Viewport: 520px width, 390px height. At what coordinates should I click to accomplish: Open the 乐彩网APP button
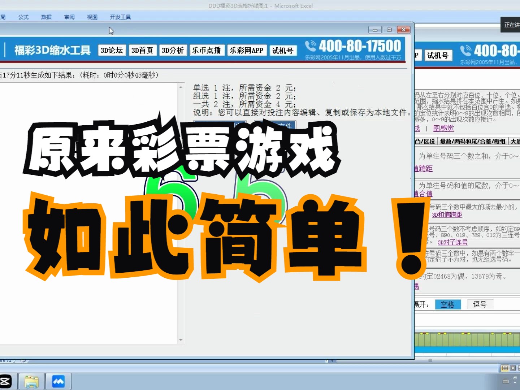click(x=247, y=50)
